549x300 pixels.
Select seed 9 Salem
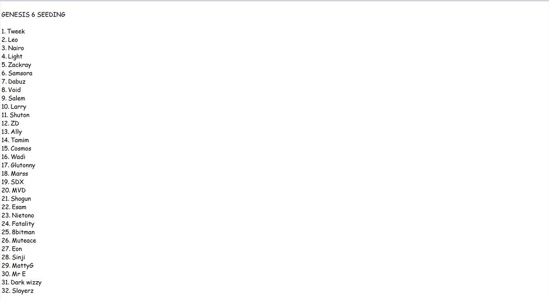tap(13, 98)
